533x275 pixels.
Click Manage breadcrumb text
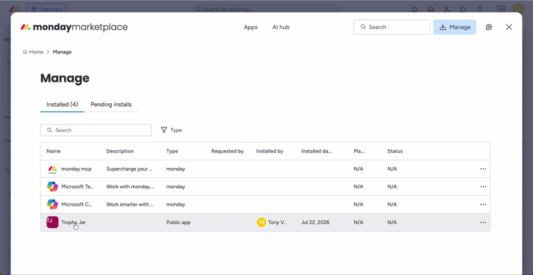62,52
